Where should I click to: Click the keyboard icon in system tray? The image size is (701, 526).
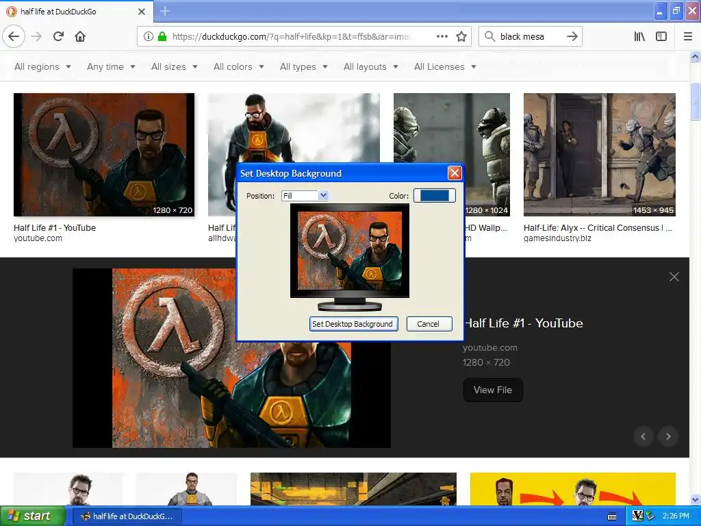tap(611, 516)
